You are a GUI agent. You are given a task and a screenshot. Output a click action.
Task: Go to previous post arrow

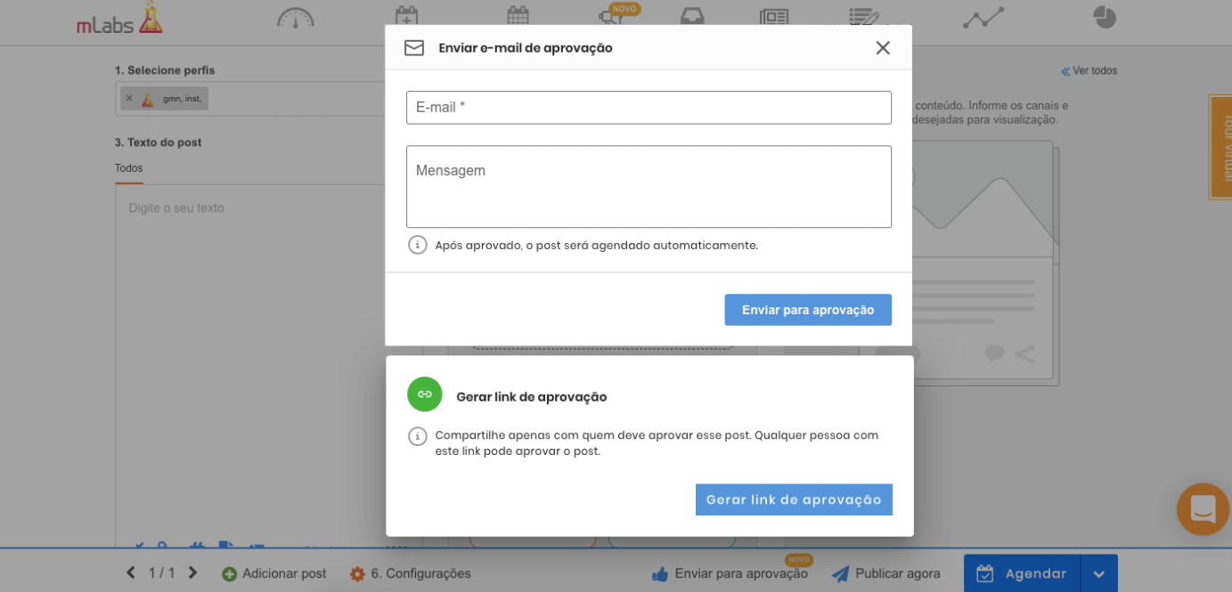coord(131,572)
